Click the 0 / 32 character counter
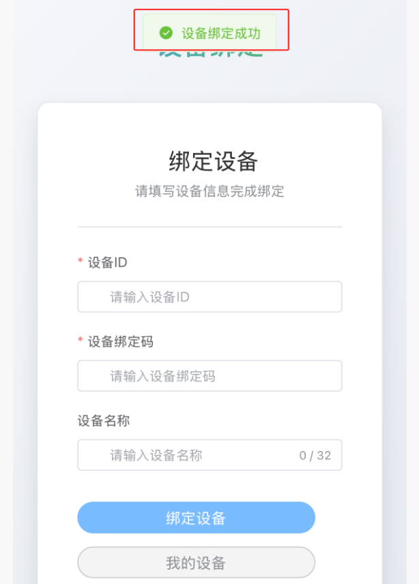The image size is (419, 584). coord(315,456)
